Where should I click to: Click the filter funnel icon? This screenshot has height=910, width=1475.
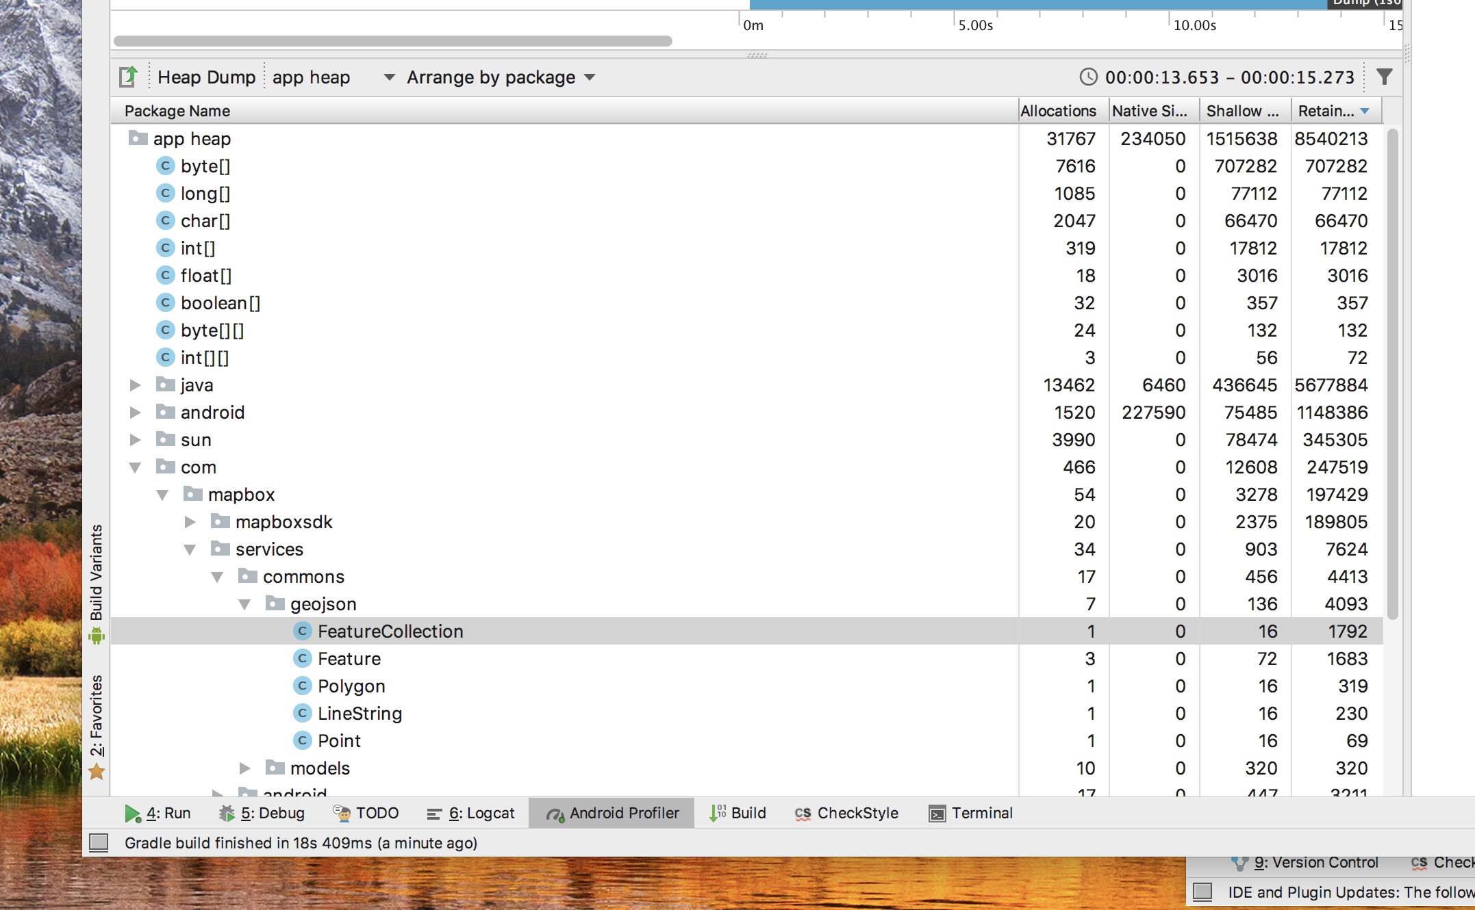tap(1384, 77)
